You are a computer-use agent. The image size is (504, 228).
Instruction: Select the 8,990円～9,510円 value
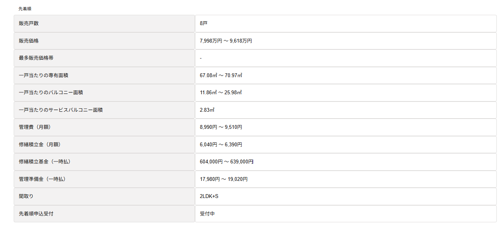(221, 127)
